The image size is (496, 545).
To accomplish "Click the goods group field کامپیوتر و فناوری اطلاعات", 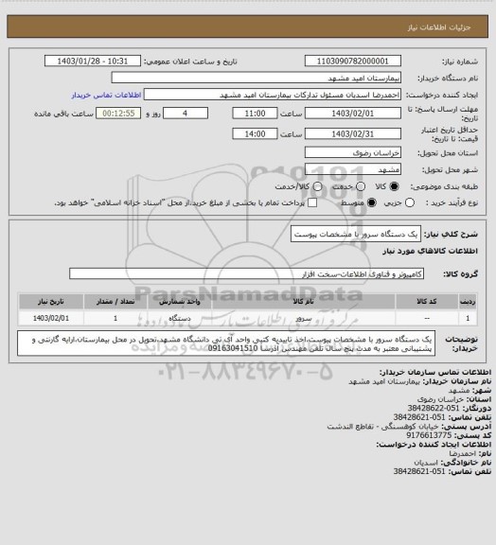I will coord(246,273).
